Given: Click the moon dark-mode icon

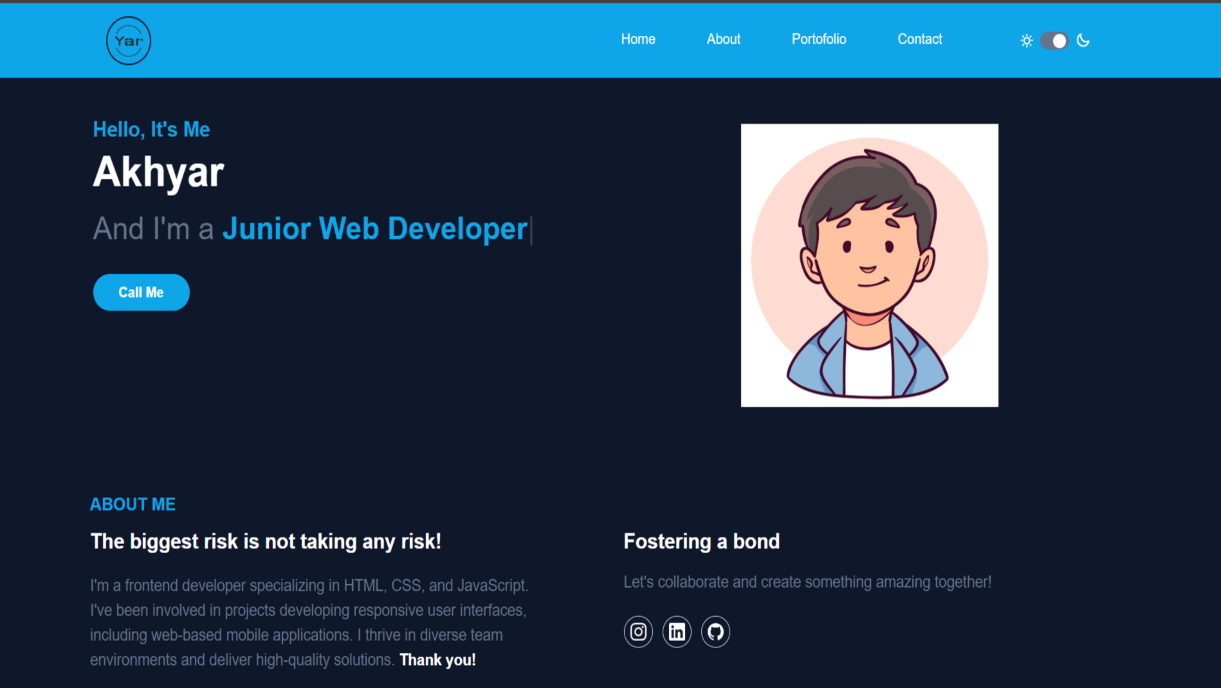Looking at the screenshot, I should [1083, 41].
